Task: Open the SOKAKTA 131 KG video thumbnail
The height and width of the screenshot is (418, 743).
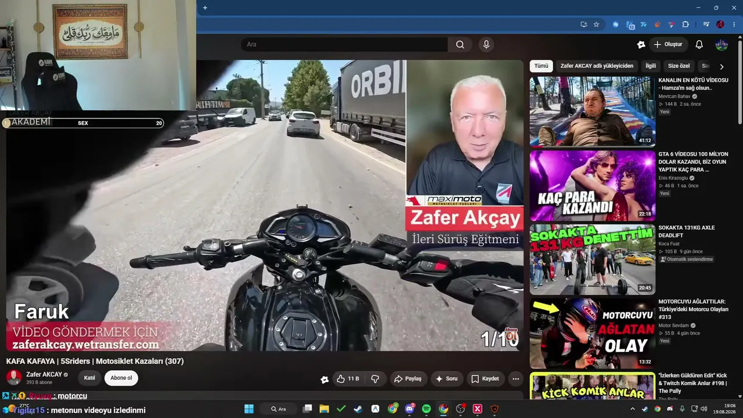Action: click(x=592, y=260)
